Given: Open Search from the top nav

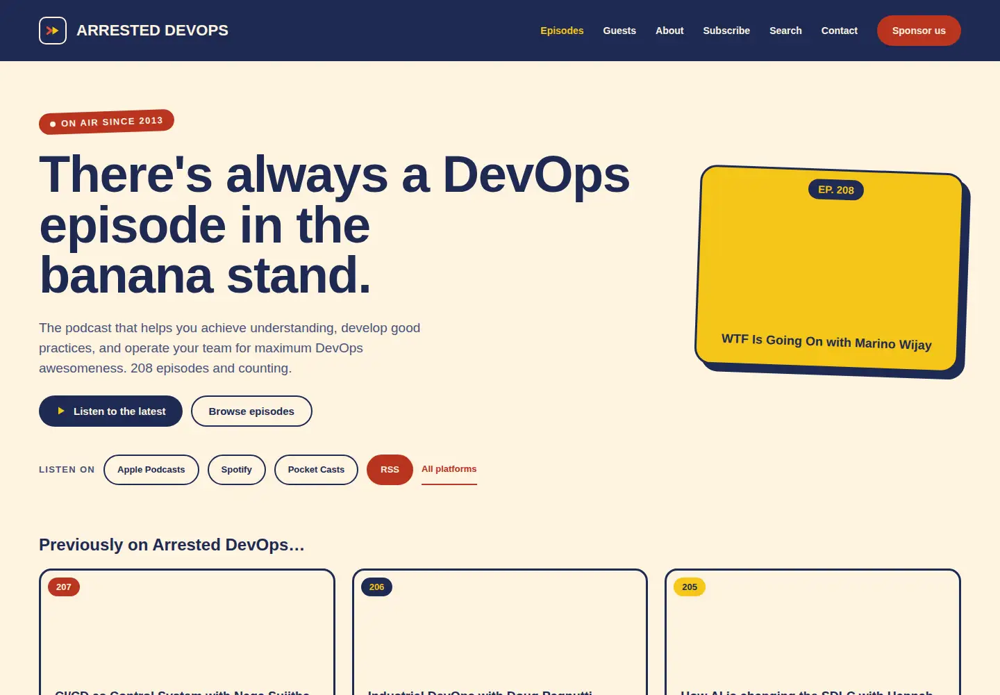Looking at the screenshot, I should click(x=785, y=31).
